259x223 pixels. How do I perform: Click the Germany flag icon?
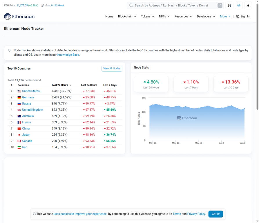(x=19, y=97)
